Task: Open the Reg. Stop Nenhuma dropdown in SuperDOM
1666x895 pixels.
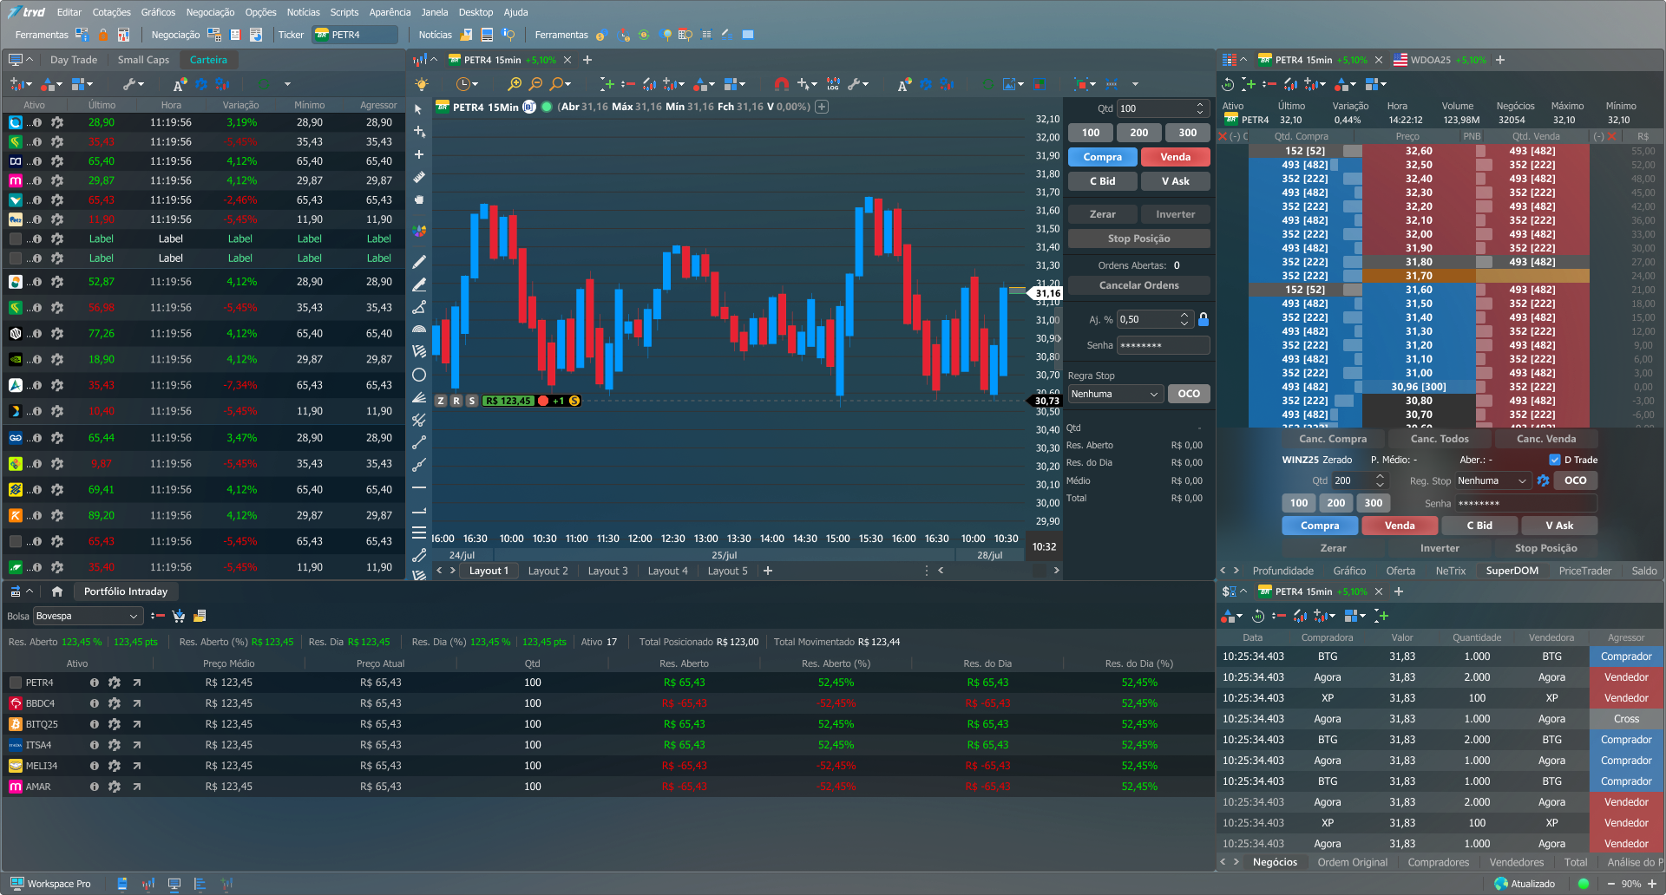Action: (x=1492, y=480)
